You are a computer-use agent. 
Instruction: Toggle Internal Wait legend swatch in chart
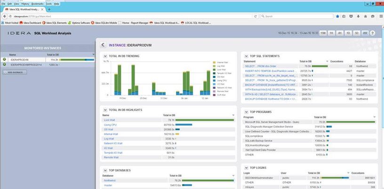point(214,63)
